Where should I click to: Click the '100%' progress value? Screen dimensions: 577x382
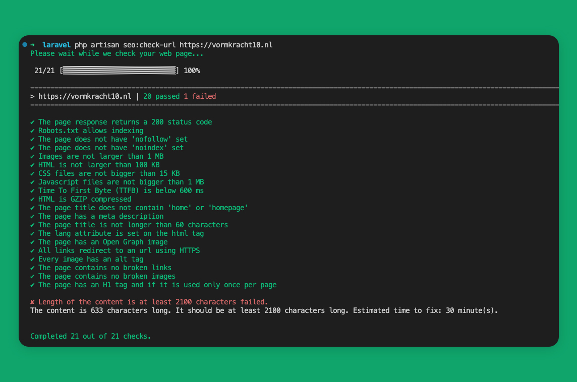coord(192,71)
